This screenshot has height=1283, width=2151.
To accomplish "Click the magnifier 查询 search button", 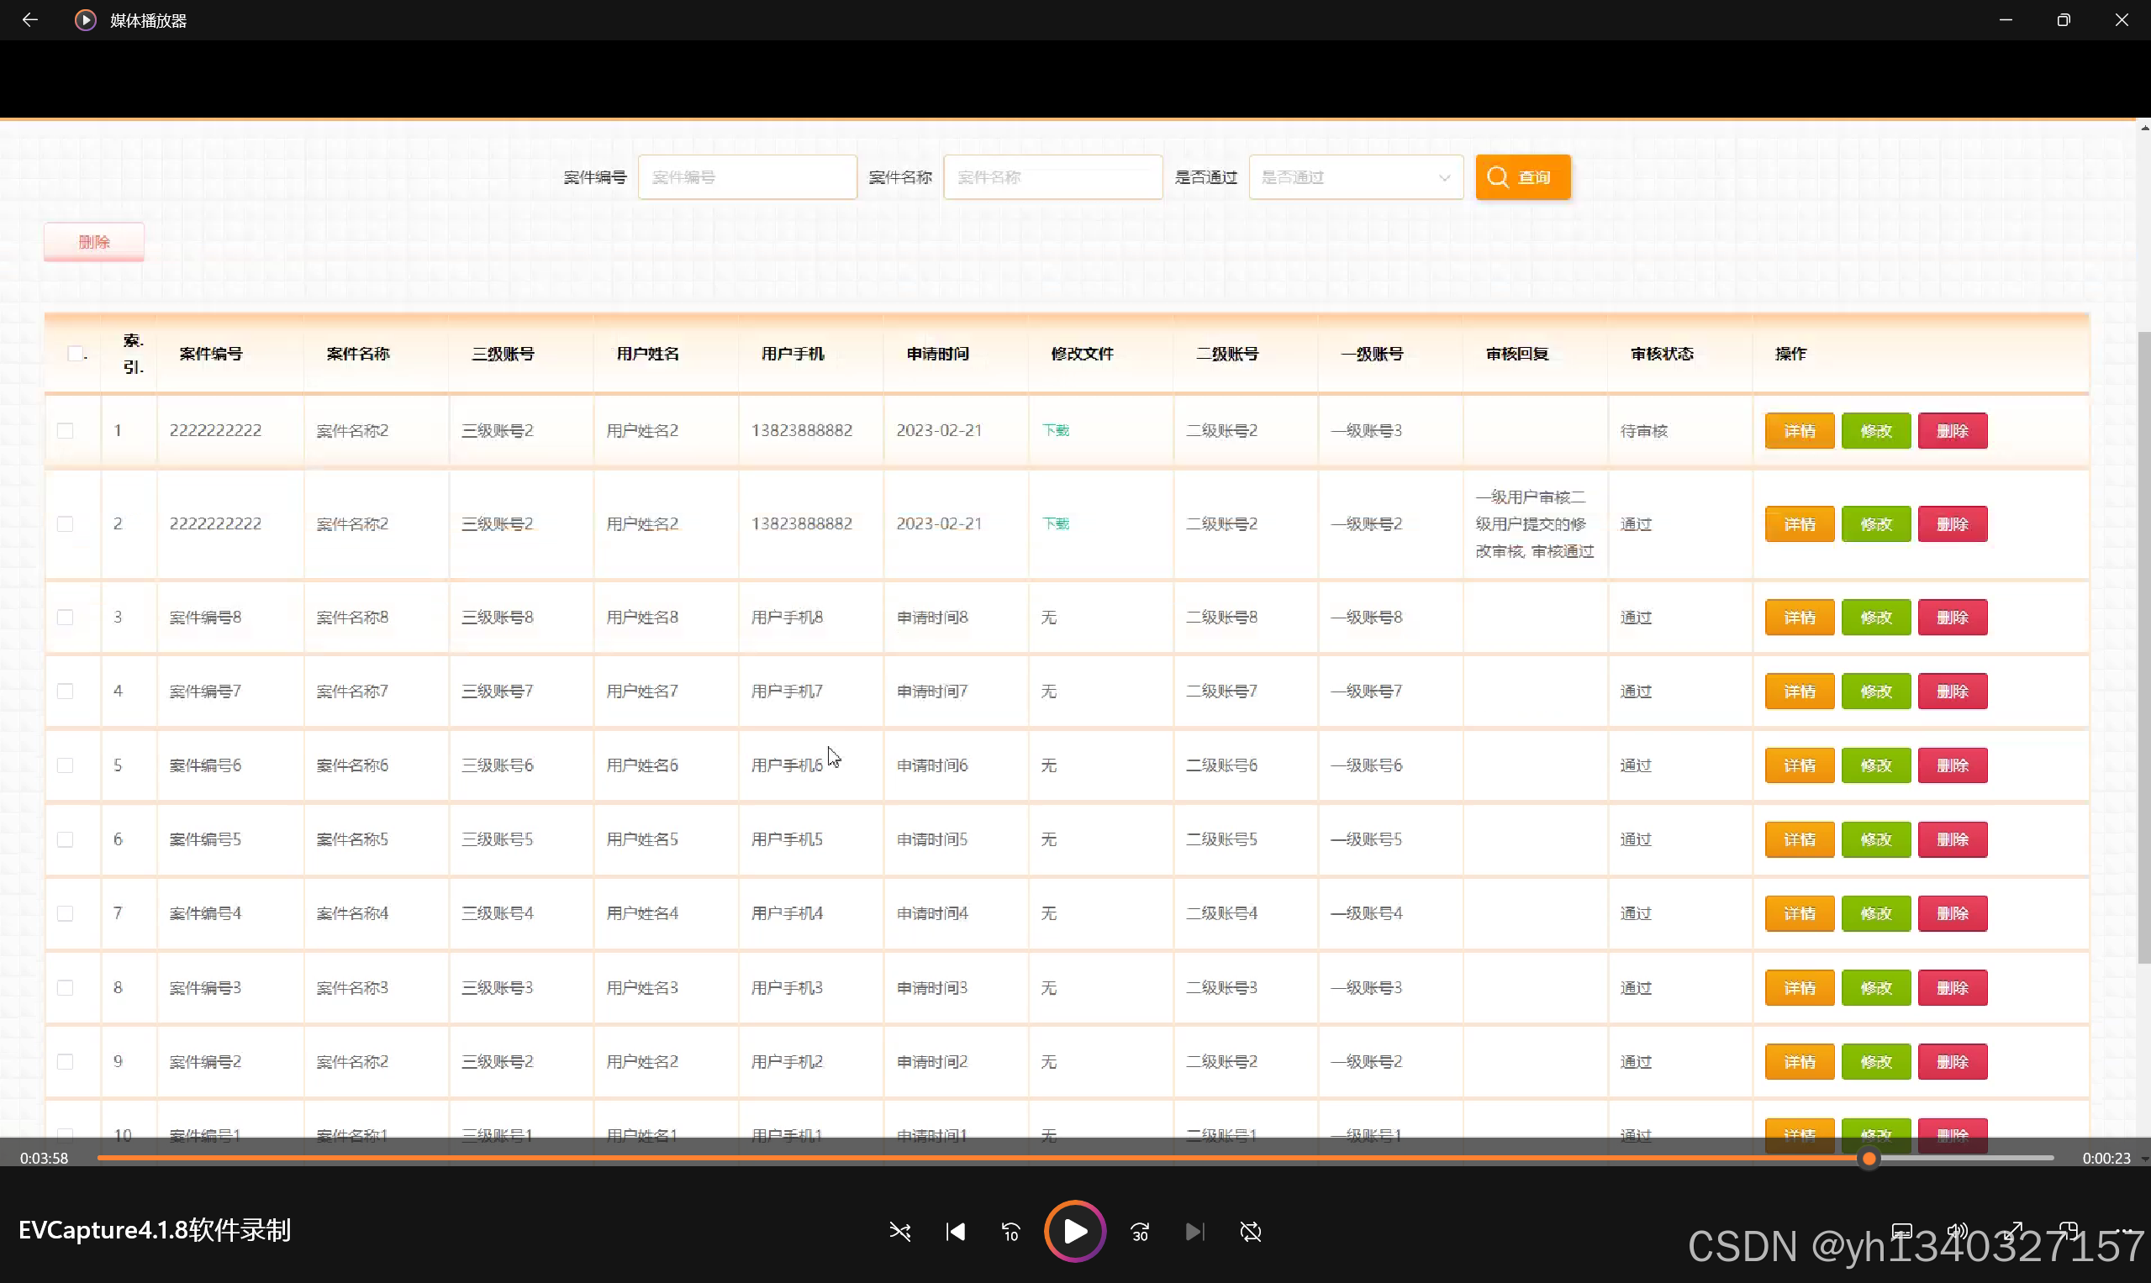I will 1522,177.
